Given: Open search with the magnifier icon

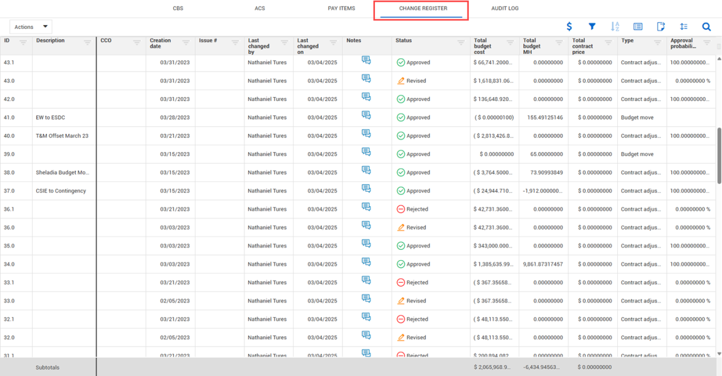Looking at the screenshot, I should tap(706, 27).
